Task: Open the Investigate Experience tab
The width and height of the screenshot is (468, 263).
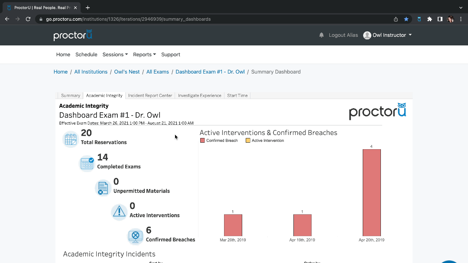Action: pyautogui.click(x=200, y=96)
